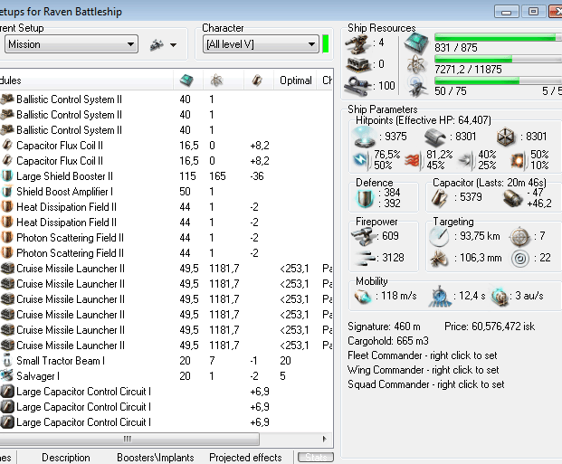The image size is (562, 464).
Task: Click the thermal resistance flame icon
Action: coord(413,160)
